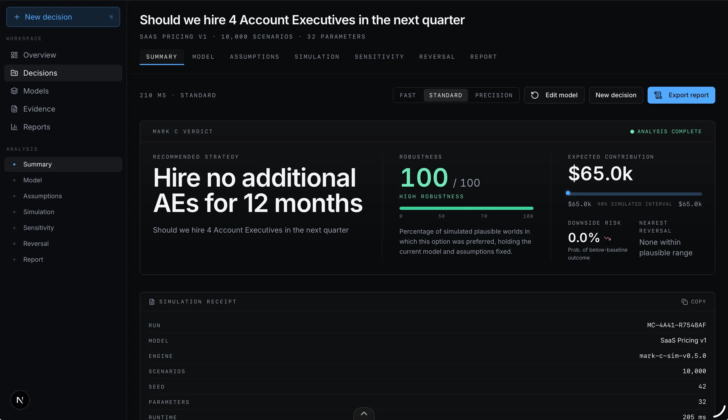Click the seed value 42
The image size is (728, 420).
click(702, 386)
